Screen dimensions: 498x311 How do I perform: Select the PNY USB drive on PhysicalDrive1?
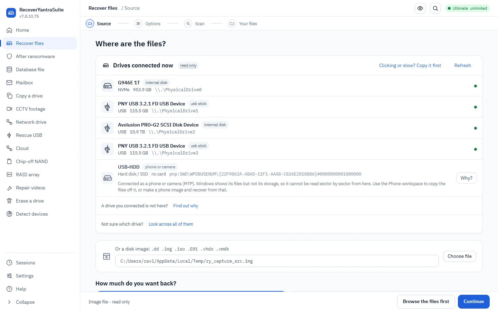click(x=289, y=107)
